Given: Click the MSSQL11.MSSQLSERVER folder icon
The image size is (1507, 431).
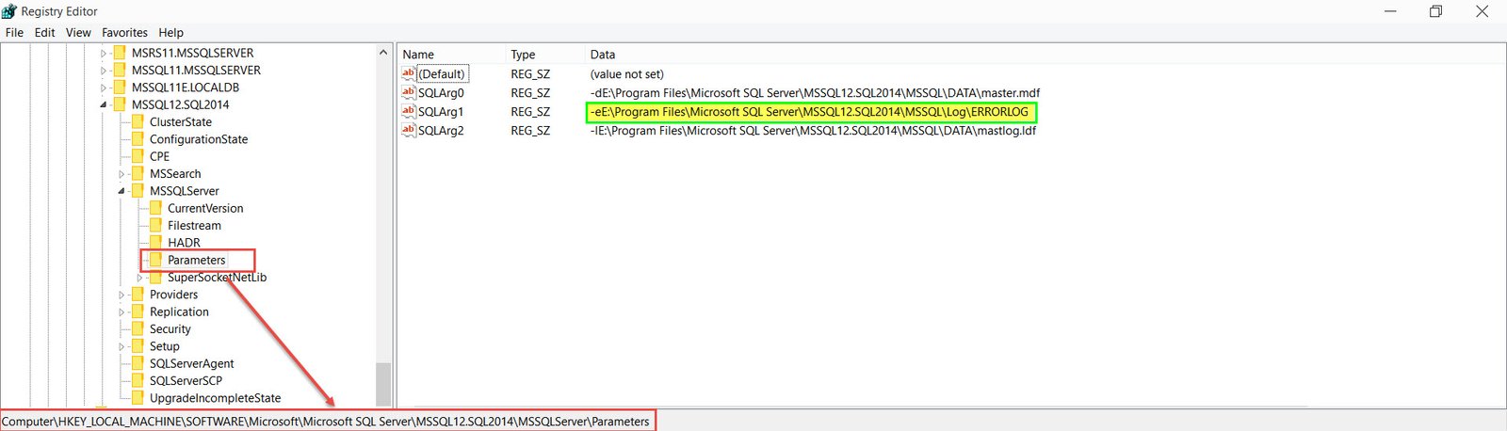Looking at the screenshot, I should [120, 71].
